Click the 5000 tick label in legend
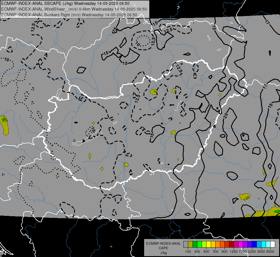The height and width of the screenshot is (257, 280). point(270,252)
